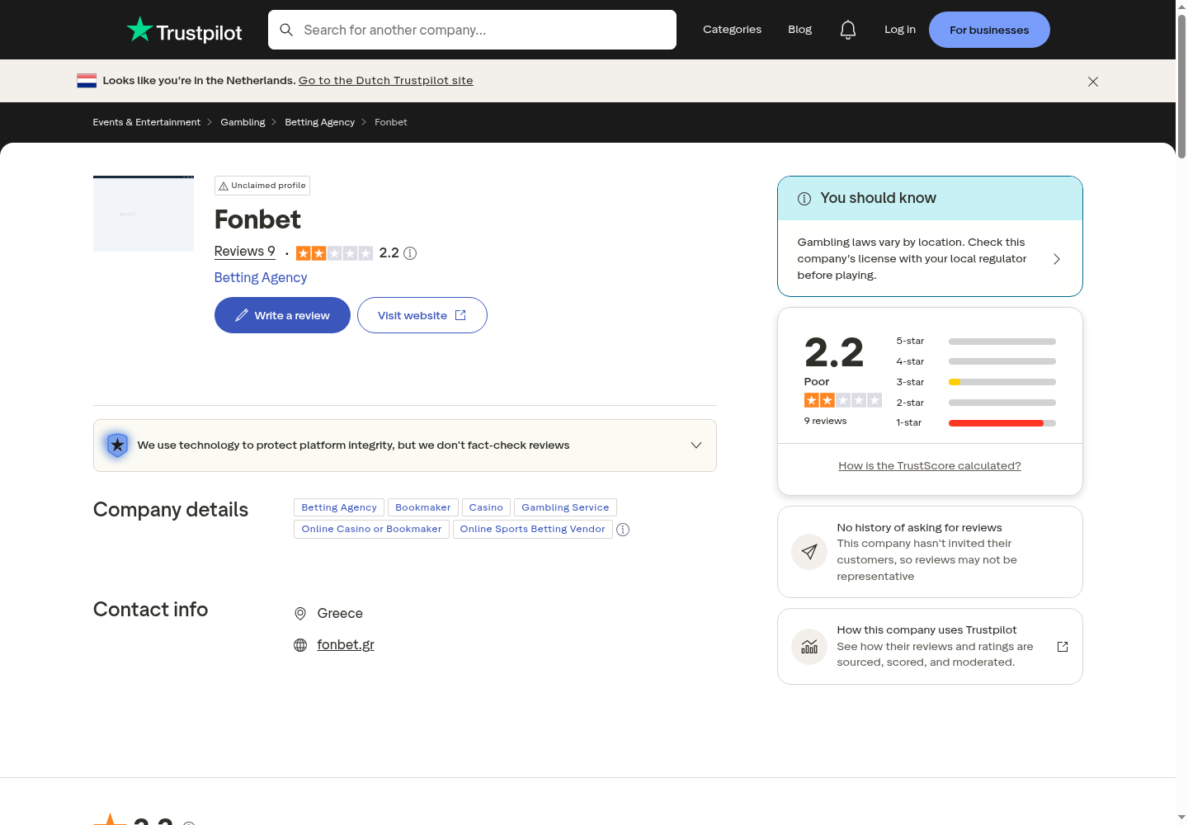Click the info icon after category tags

click(x=623, y=530)
